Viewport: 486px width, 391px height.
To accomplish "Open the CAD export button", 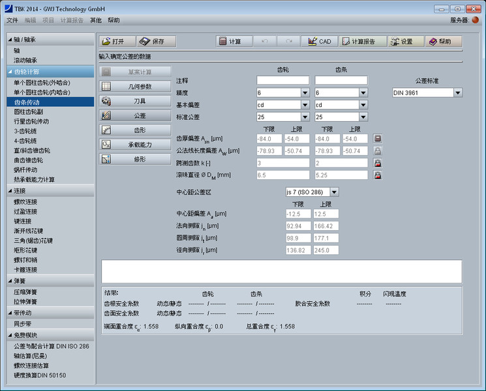I will [318, 41].
